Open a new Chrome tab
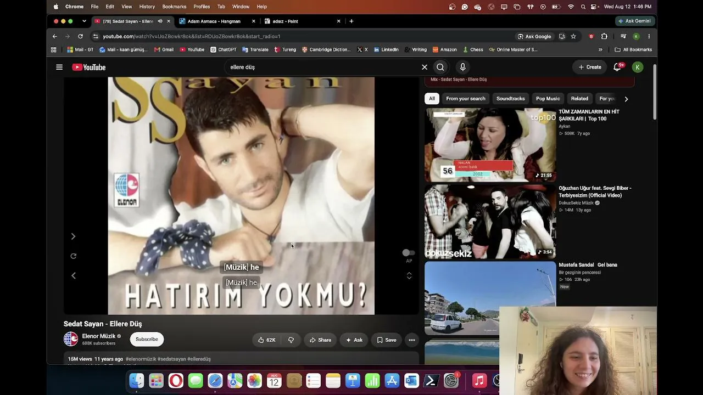 click(x=351, y=21)
